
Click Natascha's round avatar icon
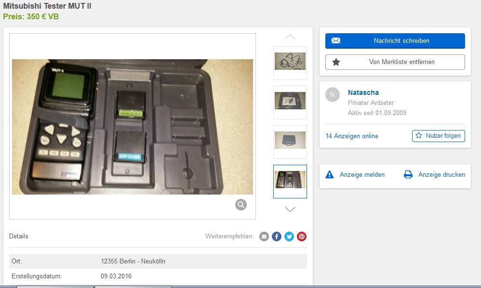coord(333,95)
